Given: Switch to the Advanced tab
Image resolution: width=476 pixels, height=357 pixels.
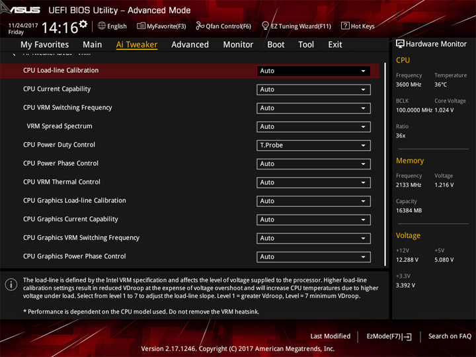Looking at the screenshot, I should tap(190, 45).
